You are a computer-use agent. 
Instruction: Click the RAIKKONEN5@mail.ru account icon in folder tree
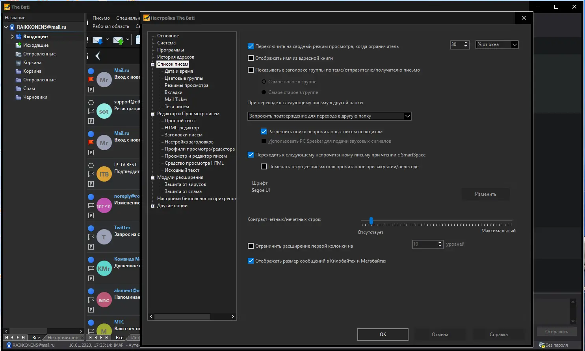[x=12, y=27]
